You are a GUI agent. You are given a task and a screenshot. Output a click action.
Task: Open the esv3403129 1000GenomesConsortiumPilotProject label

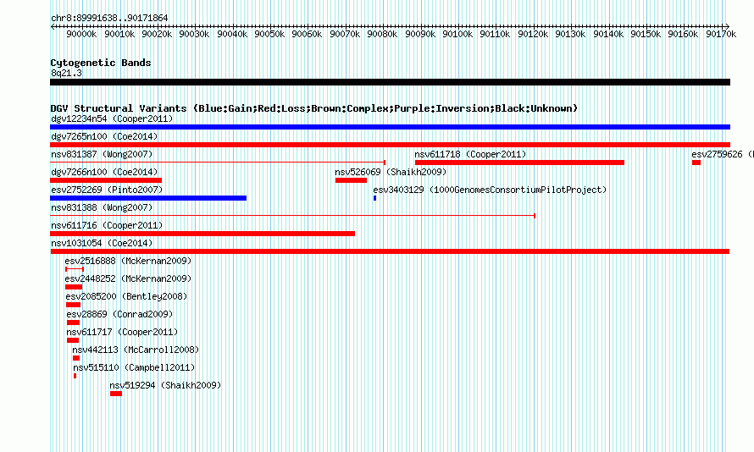[490, 190]
